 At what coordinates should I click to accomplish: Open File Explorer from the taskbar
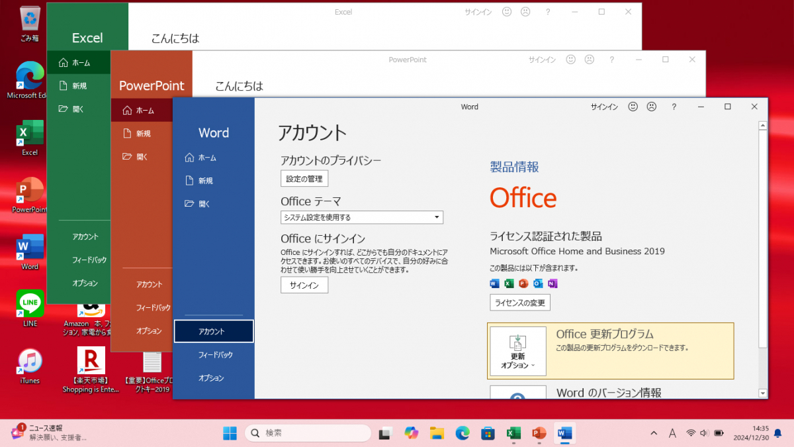click(x=437, y=433)
